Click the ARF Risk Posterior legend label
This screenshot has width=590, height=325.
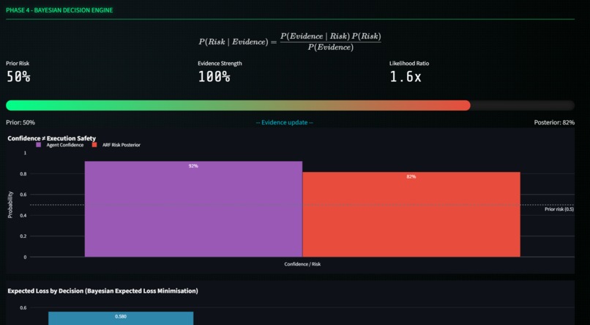(x=122, y=145)
